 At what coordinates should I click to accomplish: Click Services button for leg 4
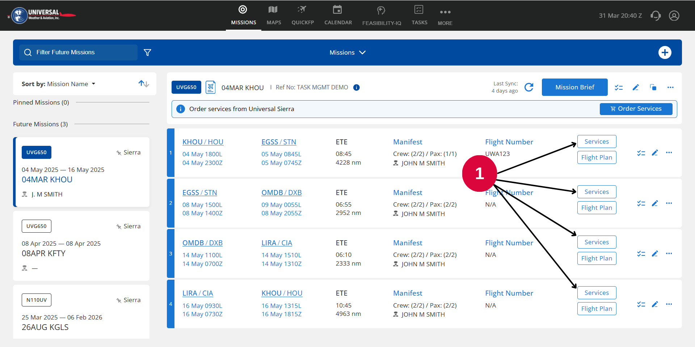click(x=597, y=293)
